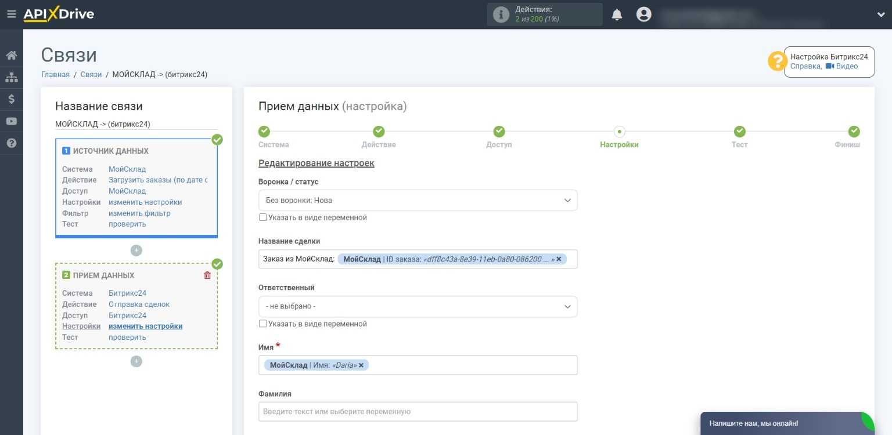The image size is (892, 435).
Task: Open help question sidebar icon
Action: pos(11,143)
